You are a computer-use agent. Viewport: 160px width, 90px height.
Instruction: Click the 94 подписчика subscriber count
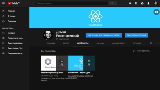click(62, 39)
